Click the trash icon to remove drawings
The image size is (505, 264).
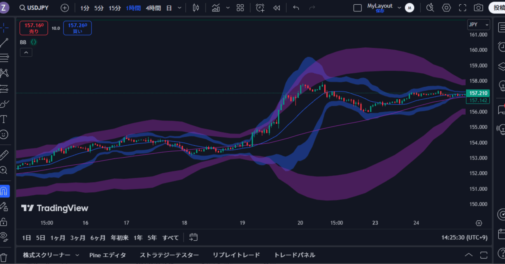pos(4,257)
